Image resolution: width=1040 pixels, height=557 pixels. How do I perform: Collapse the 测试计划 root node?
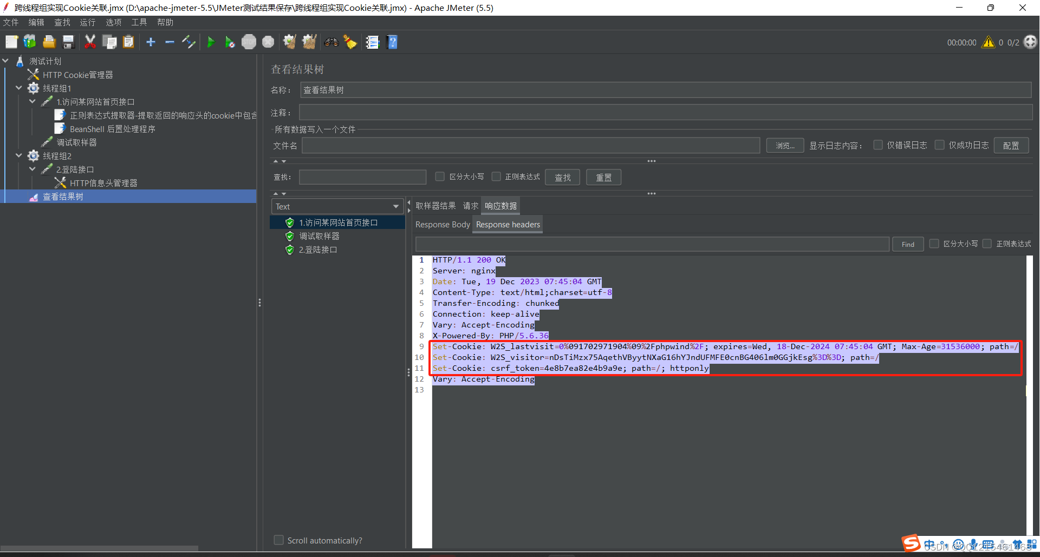click(6, 61)
